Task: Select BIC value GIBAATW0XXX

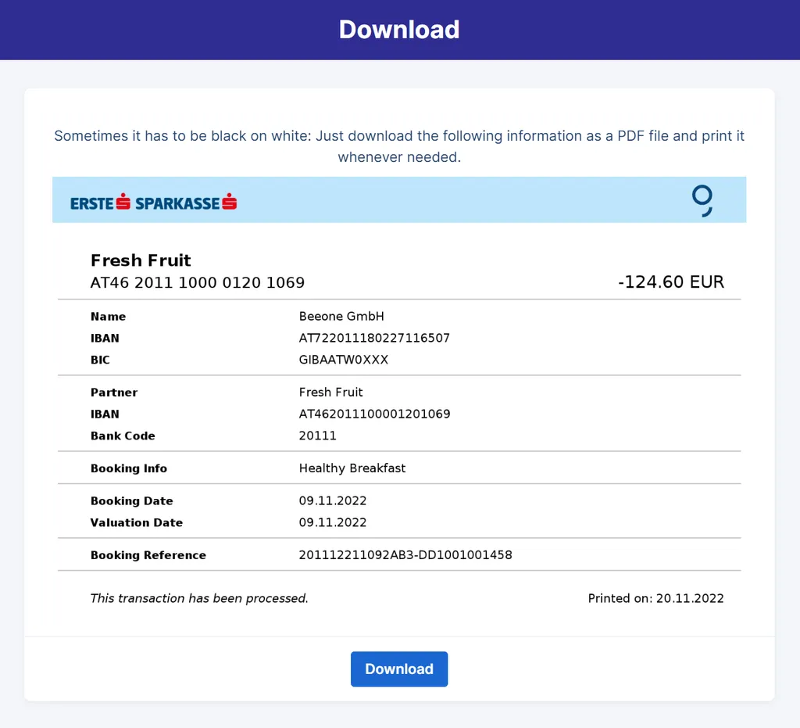Action: point(344,360)
